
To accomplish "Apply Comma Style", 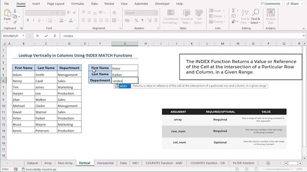I will [x=142, y=20].
